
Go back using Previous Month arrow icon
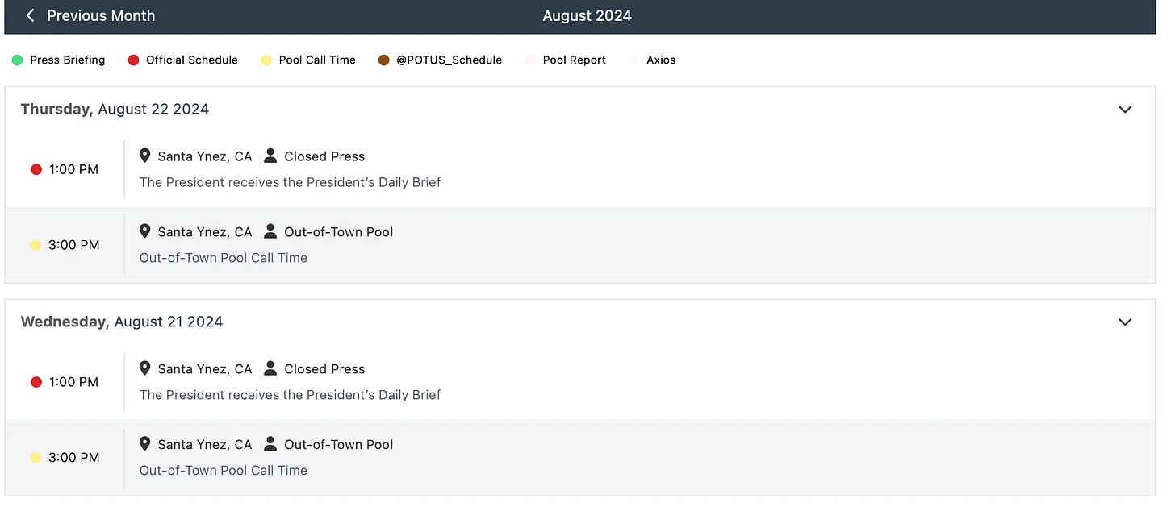(31, 15)
